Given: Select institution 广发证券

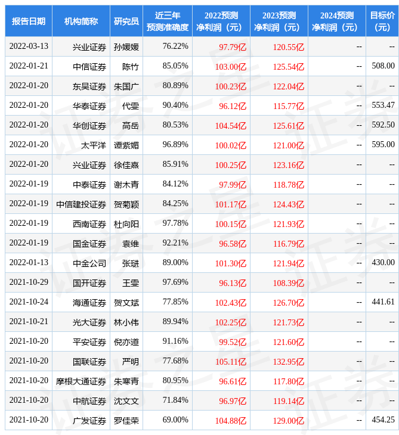Looking at the screenshot, I should click(89, 421).
